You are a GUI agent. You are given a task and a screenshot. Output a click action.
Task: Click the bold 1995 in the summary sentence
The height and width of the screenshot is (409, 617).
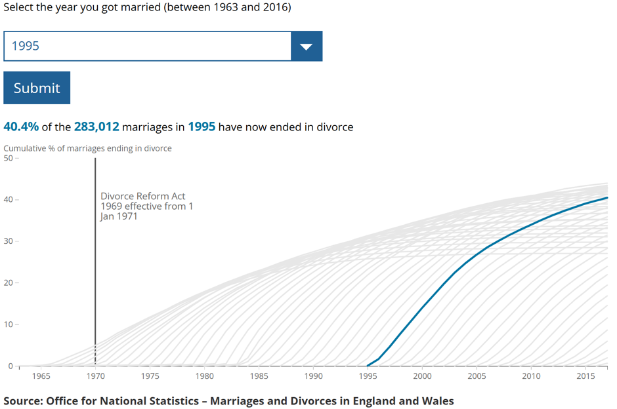coord(202,127)
